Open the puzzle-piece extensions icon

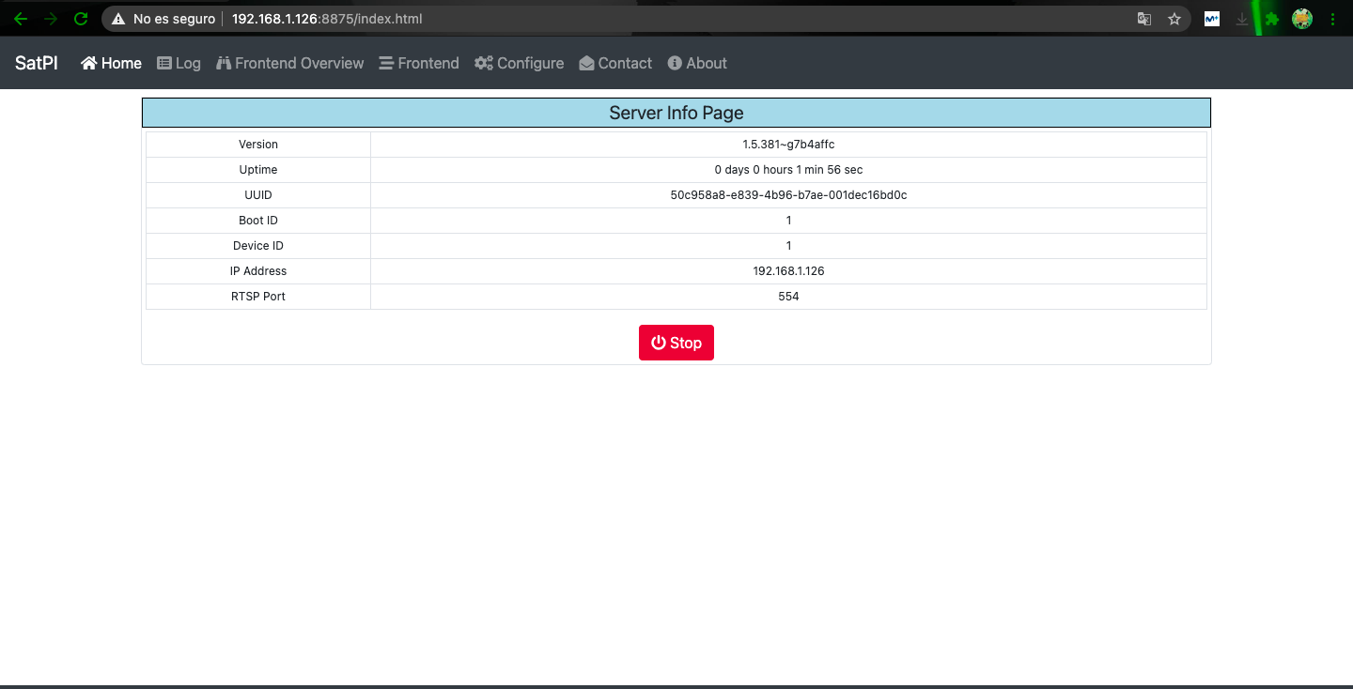[1272, 19]
